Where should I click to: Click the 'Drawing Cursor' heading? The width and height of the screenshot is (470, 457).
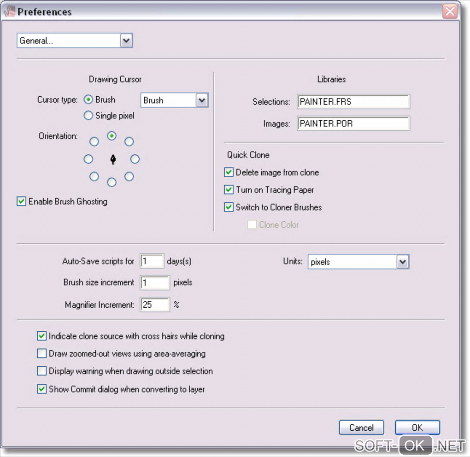tap(115, 79)
